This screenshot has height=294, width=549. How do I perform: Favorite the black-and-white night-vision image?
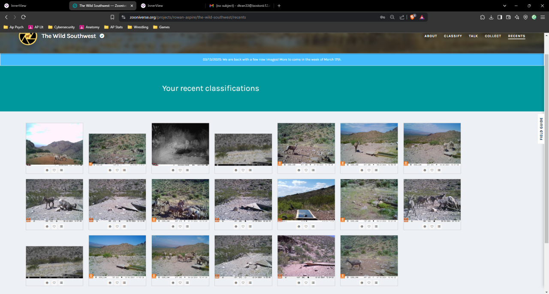point(180,170)
